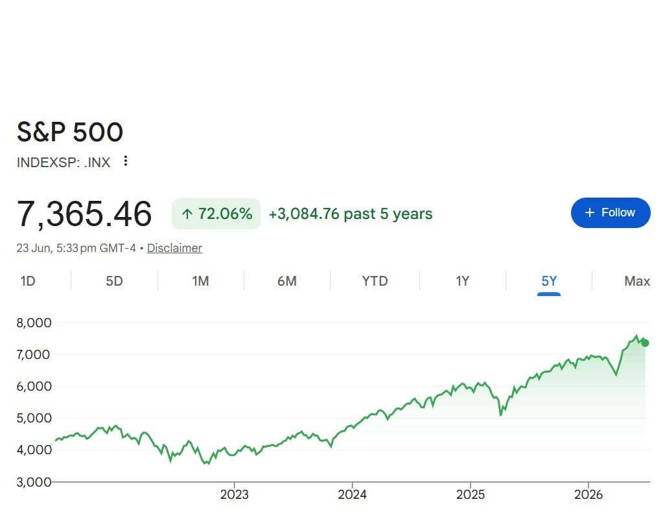Click the S&P 500 title

tap(70, 132)
